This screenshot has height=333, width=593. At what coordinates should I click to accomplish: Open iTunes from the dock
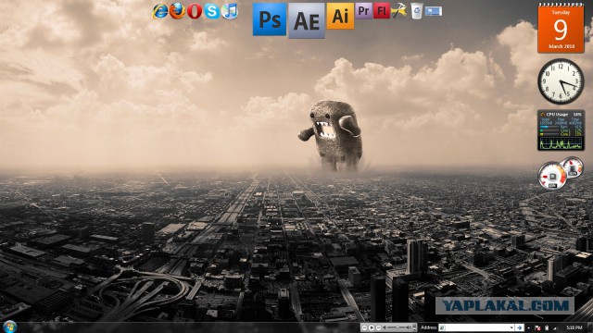229,11
